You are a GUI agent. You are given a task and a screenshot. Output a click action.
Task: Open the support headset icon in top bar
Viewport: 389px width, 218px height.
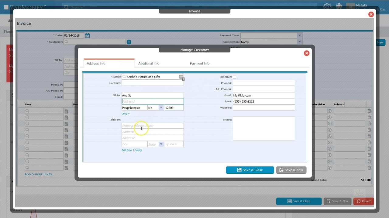click(x=339, y=6)
